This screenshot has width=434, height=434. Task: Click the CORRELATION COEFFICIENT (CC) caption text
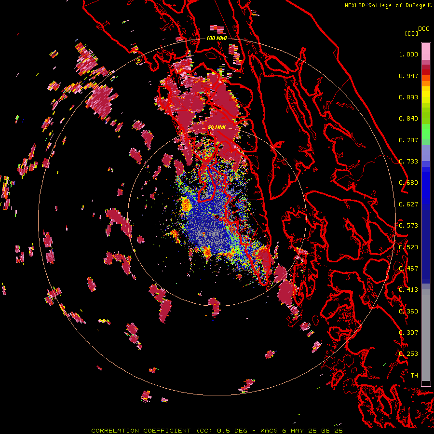152,431
